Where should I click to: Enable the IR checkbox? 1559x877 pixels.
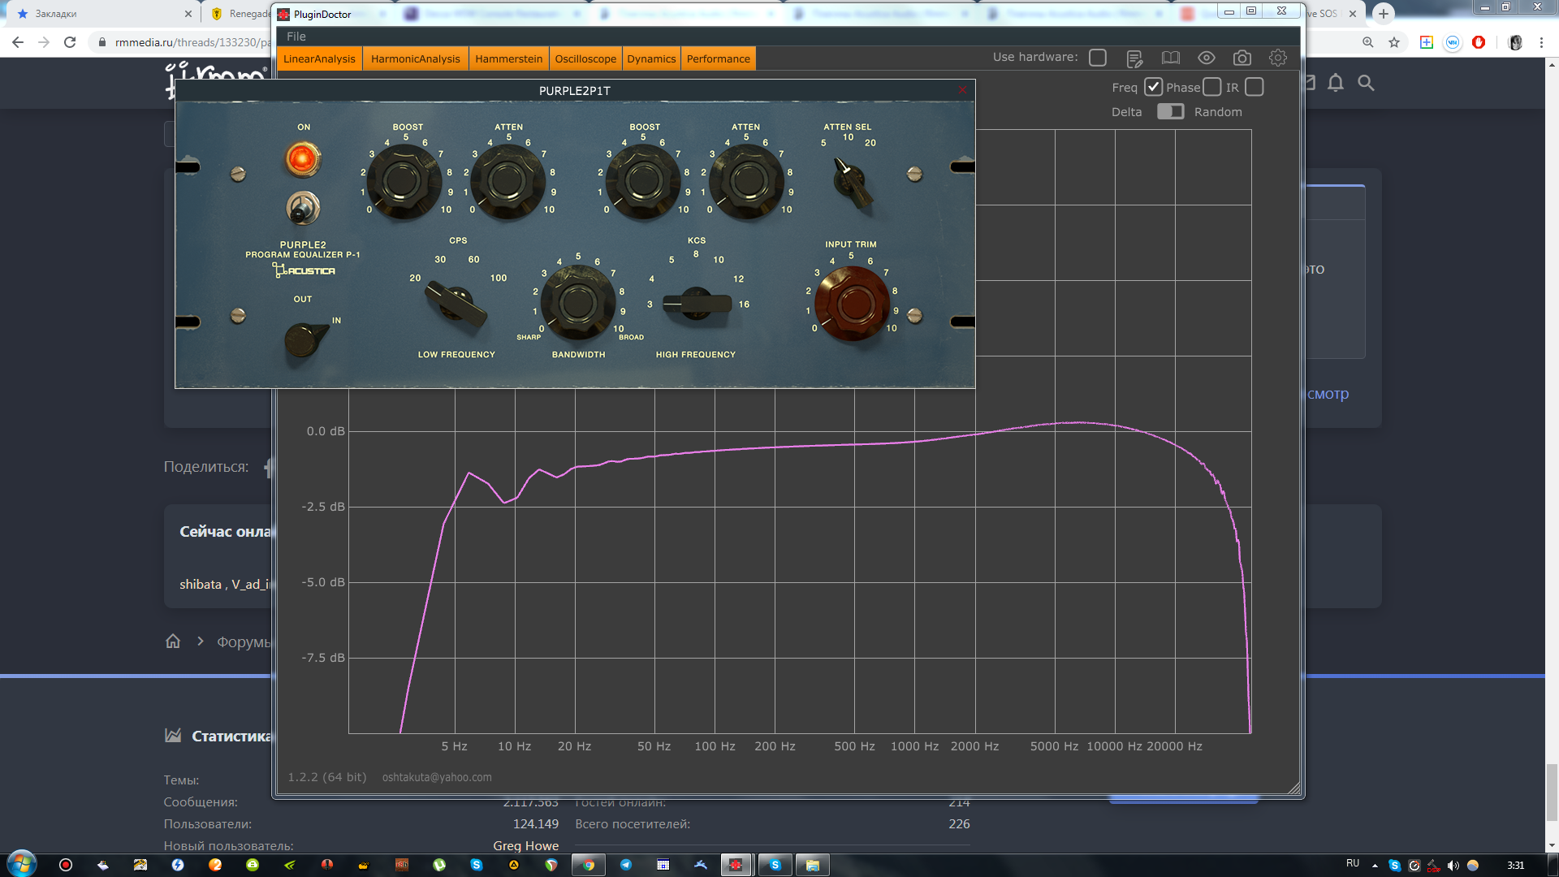(x=1254, y=87)
